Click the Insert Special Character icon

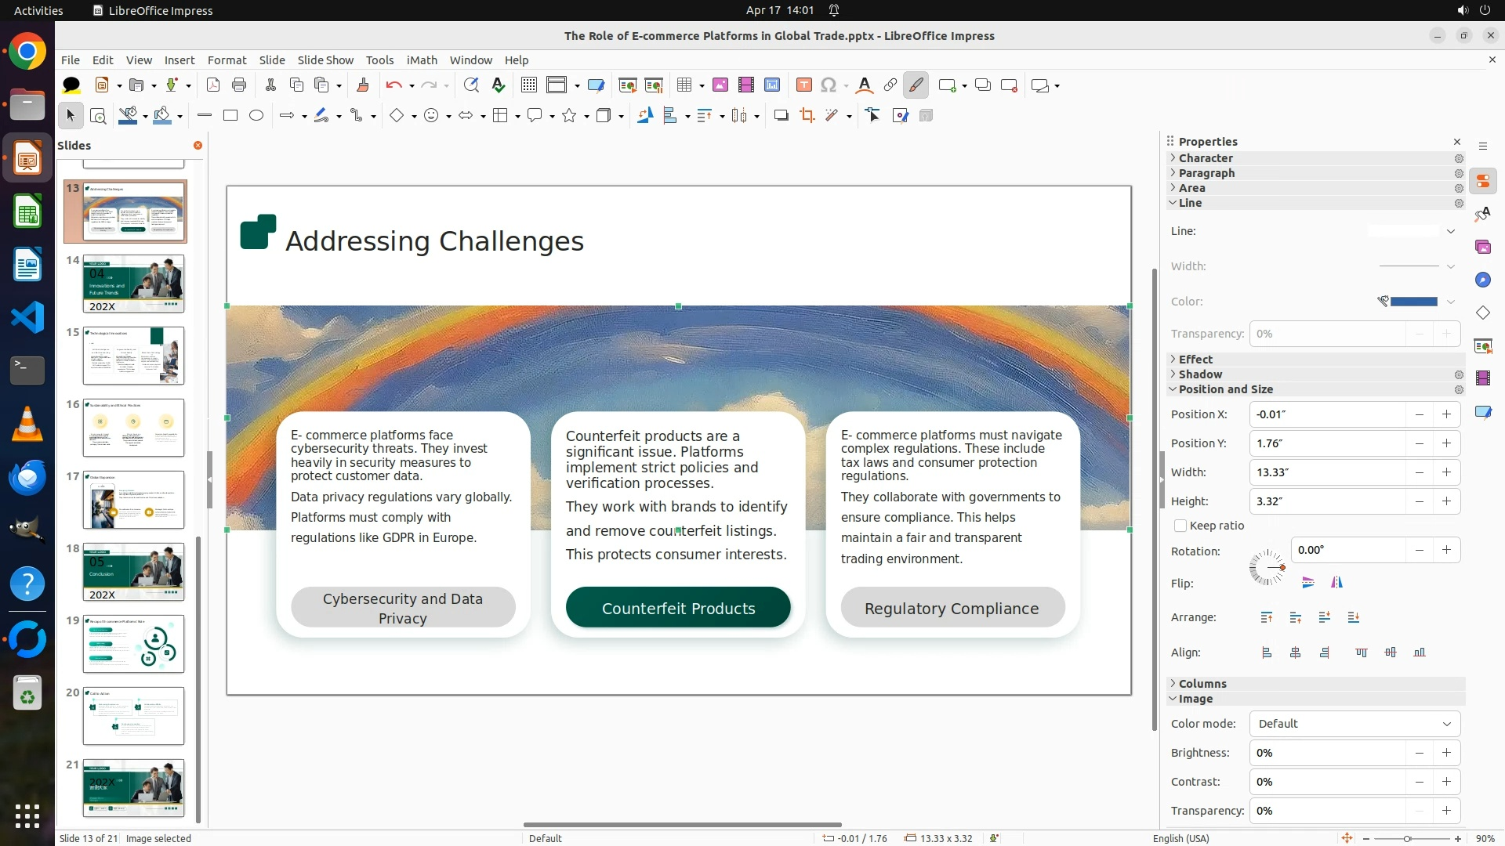(x=829, y=85)
